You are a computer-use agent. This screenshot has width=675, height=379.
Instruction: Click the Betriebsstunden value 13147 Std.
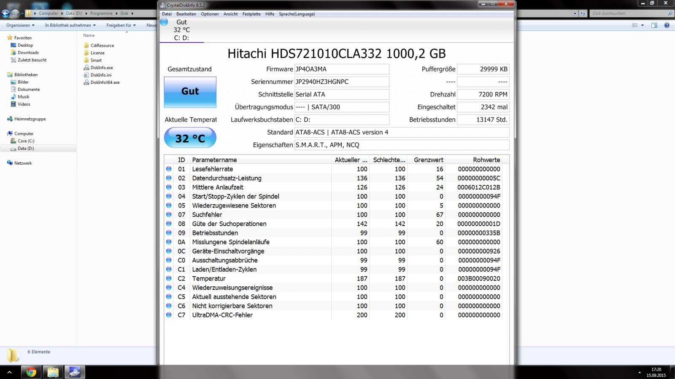point(483,120)
